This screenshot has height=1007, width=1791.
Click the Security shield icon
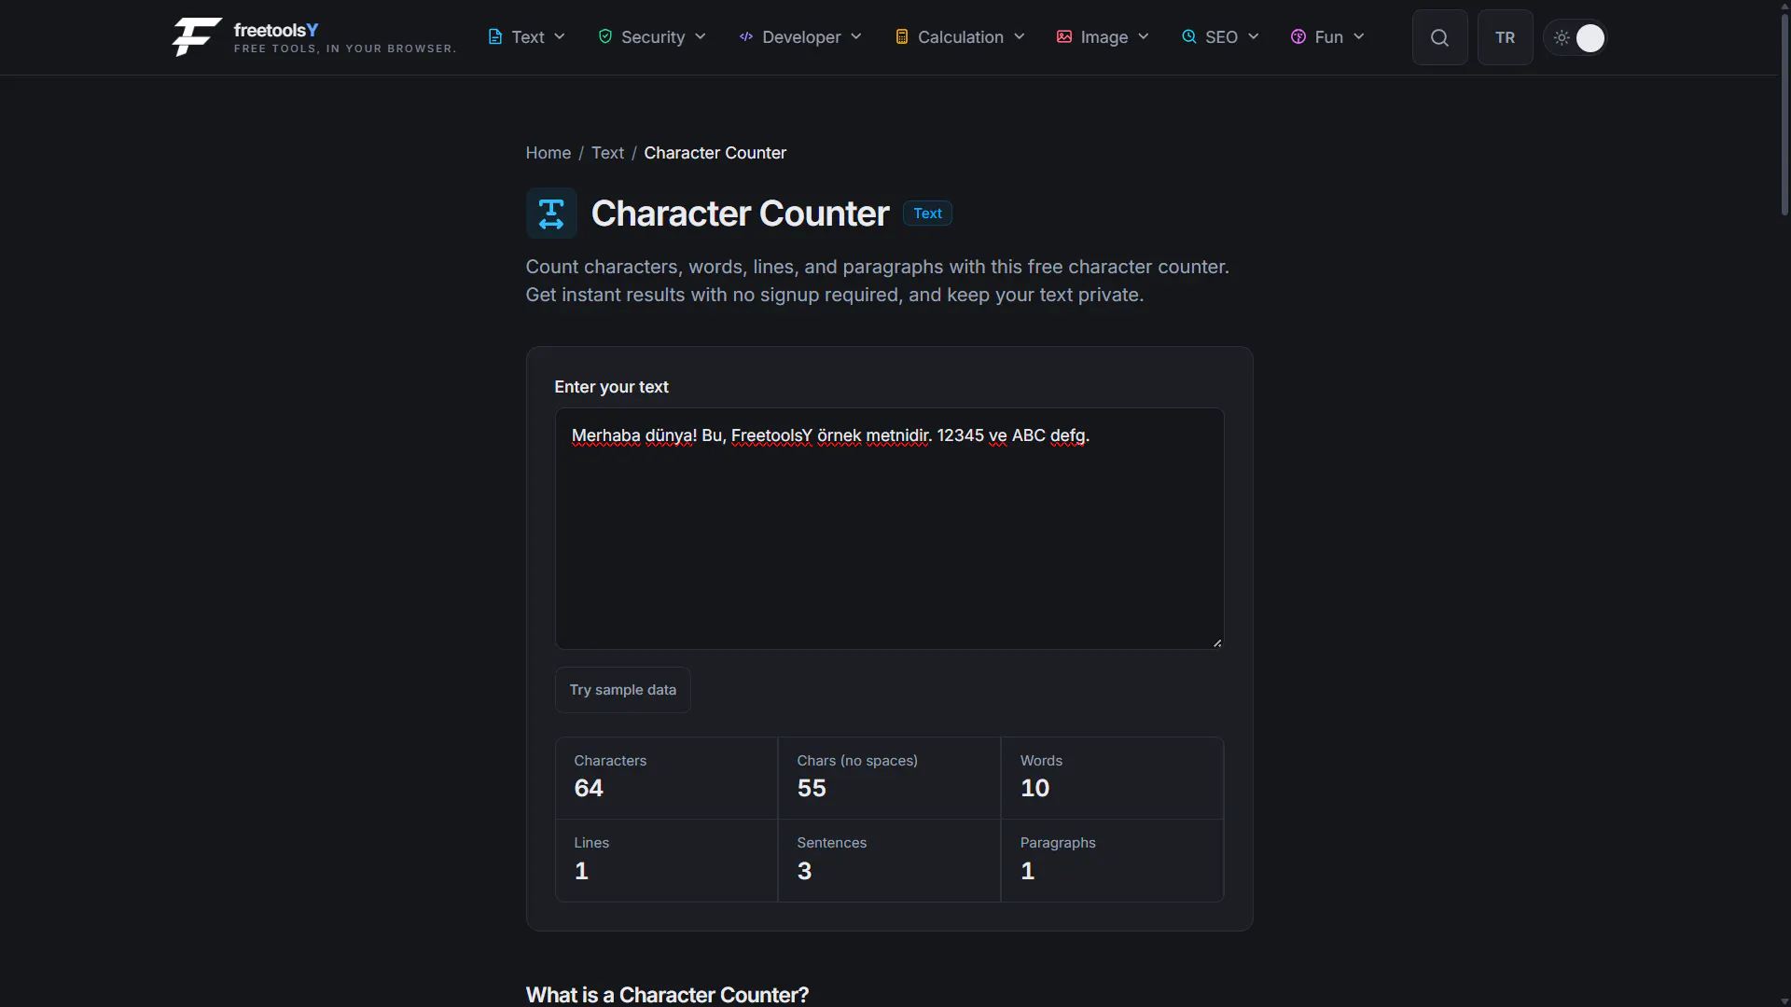[605, 36]
